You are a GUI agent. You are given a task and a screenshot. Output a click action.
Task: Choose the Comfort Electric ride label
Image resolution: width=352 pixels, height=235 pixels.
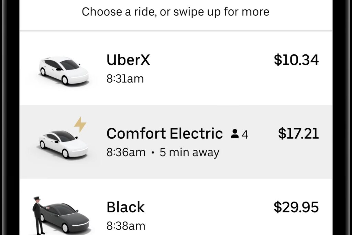click(165, 133)
